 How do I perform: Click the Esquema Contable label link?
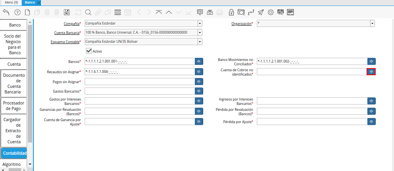(65, 42)
